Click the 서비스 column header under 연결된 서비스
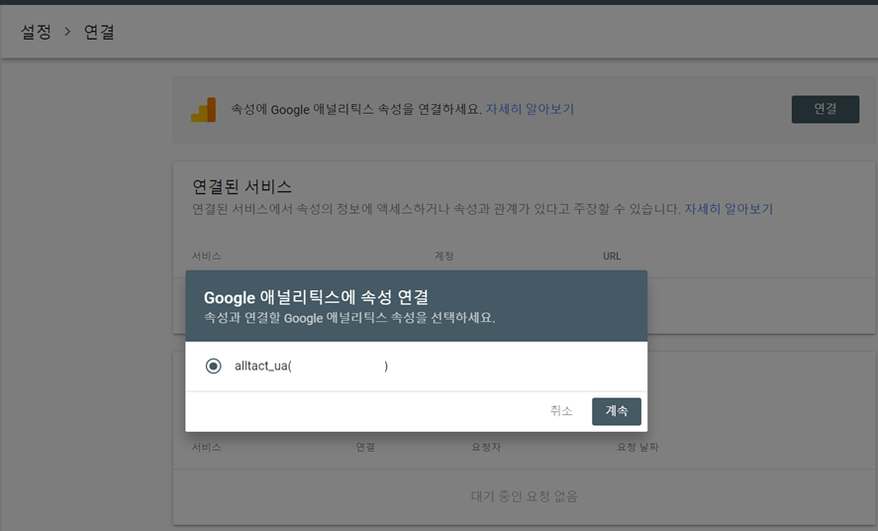This screenshot has width=878, height=531. [x=207, y=256]
